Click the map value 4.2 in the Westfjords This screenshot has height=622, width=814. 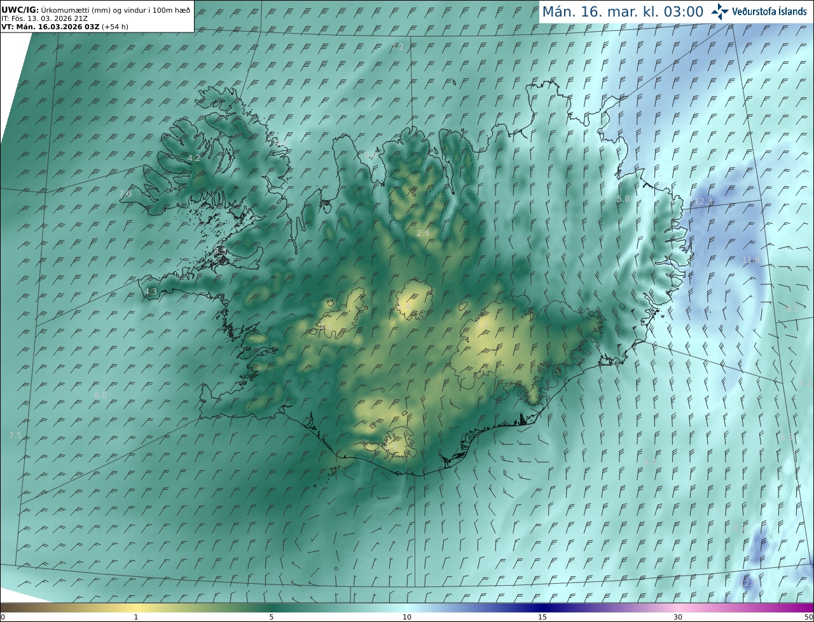pos(194,158)
